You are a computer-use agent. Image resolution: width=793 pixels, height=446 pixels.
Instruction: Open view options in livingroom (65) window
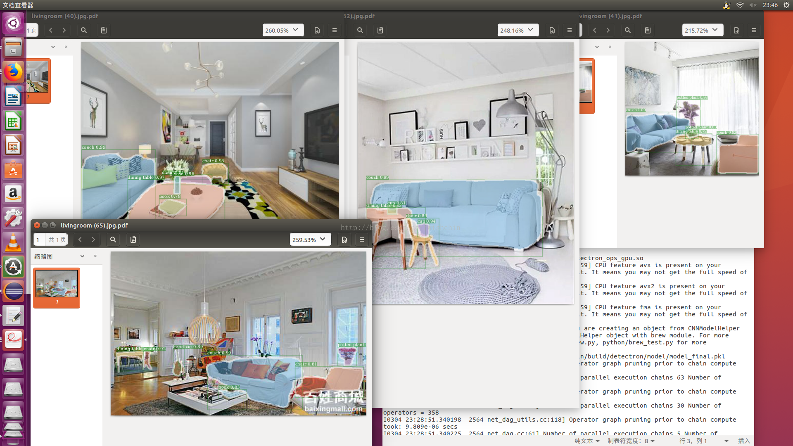point(344,240)
